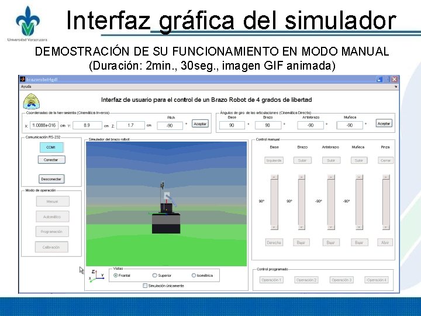Screen dimensions: 421x316
Task: Click the menu bar docking arrow icon
Action: [396, 87]
